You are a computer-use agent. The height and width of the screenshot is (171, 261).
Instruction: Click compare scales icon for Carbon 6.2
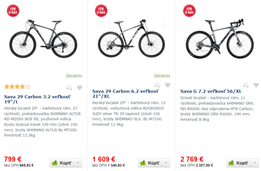tap(157, 85)
